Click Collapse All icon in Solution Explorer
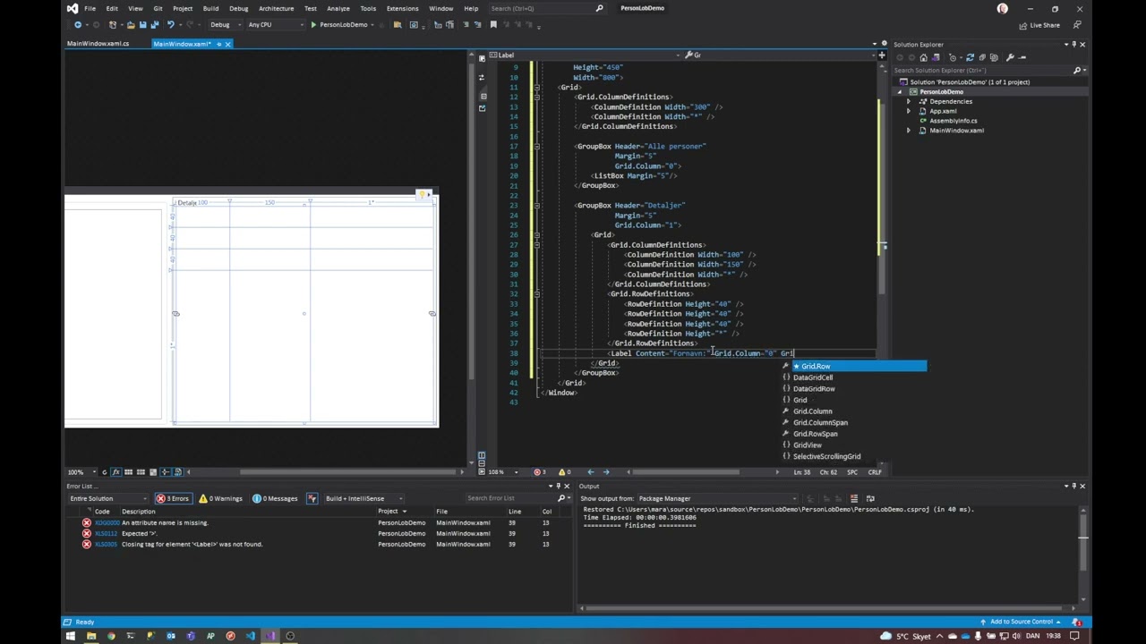The width and height of the screenshot is (1146, 644). (x=982, y=57)
